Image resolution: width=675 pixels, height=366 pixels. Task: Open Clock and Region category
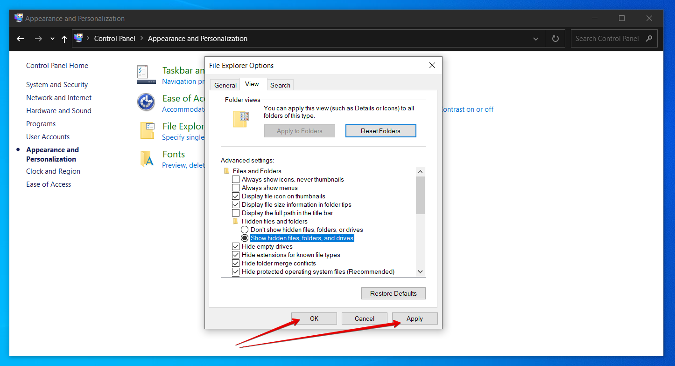[x=53, y=171]
